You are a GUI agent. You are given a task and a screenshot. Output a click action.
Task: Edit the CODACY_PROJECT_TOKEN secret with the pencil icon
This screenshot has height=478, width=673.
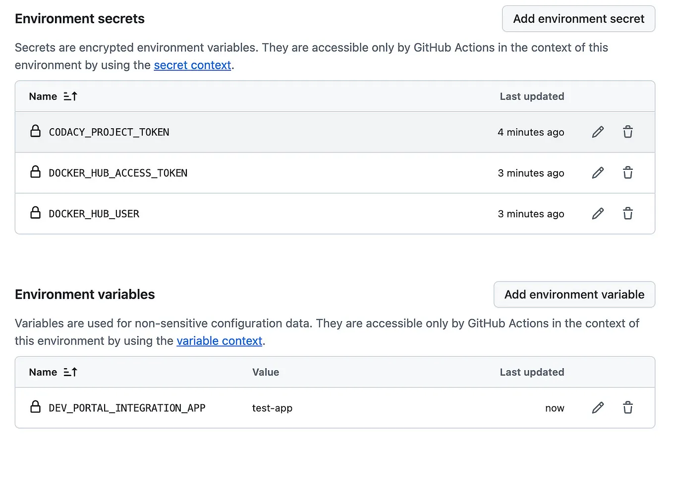coord(598,132)
